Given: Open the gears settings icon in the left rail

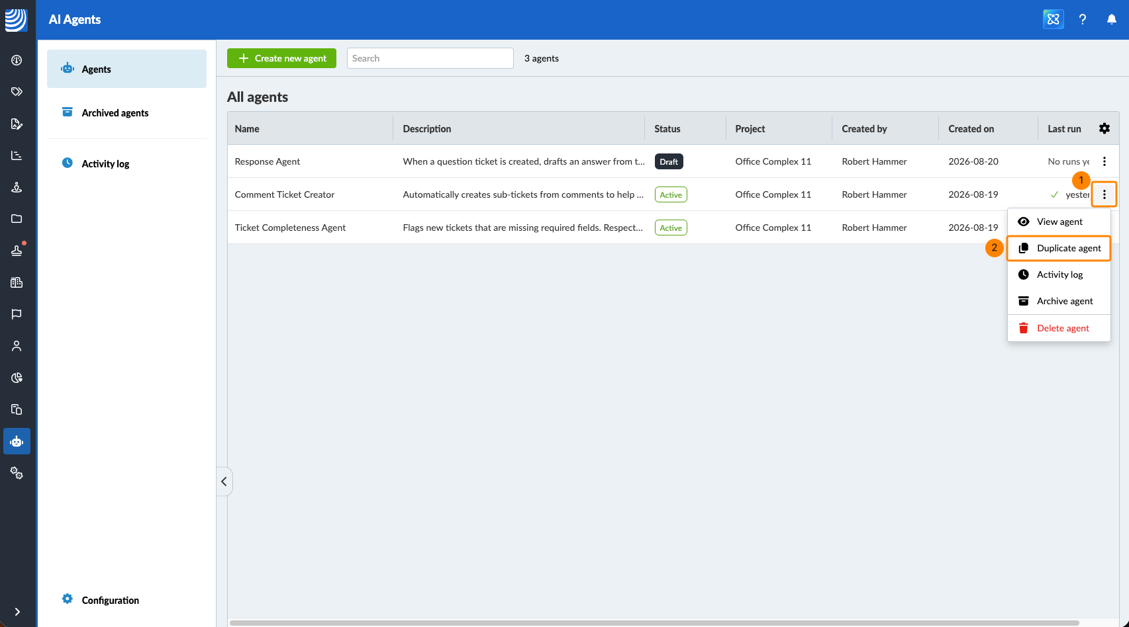Looking at the screenshot, I should [x=17, y=473].
